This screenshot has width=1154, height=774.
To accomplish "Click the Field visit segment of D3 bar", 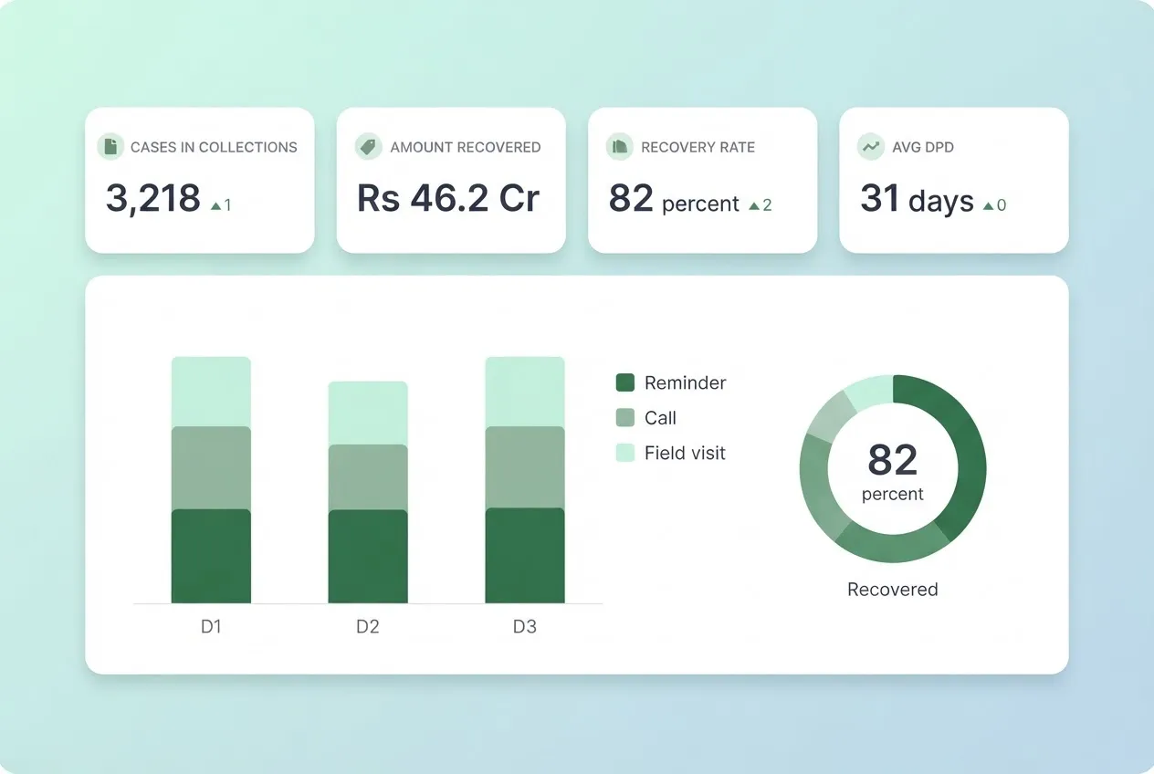I will coord(525,392).
